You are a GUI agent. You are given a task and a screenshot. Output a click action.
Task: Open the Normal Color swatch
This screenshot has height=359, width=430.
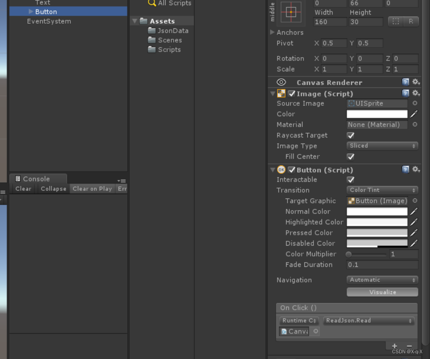tap(377, 211)
